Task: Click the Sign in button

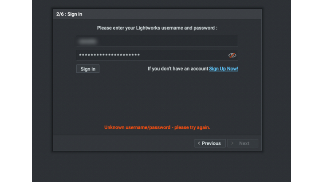Action: (88, 69)
